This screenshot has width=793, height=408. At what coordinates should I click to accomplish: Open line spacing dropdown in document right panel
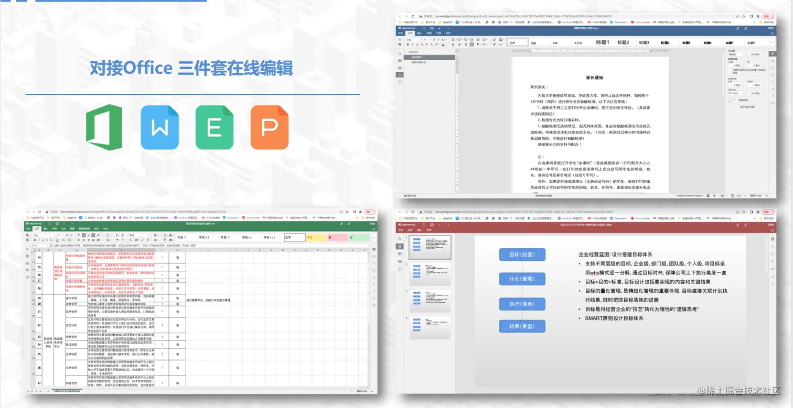736,54
